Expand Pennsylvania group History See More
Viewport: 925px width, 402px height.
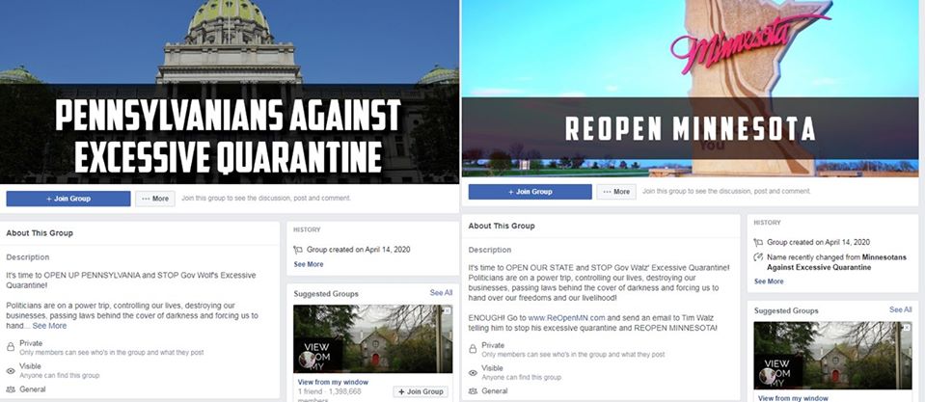(309, 265)
